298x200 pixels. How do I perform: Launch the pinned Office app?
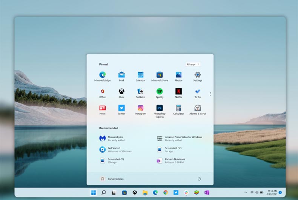[x=103, y=93]
